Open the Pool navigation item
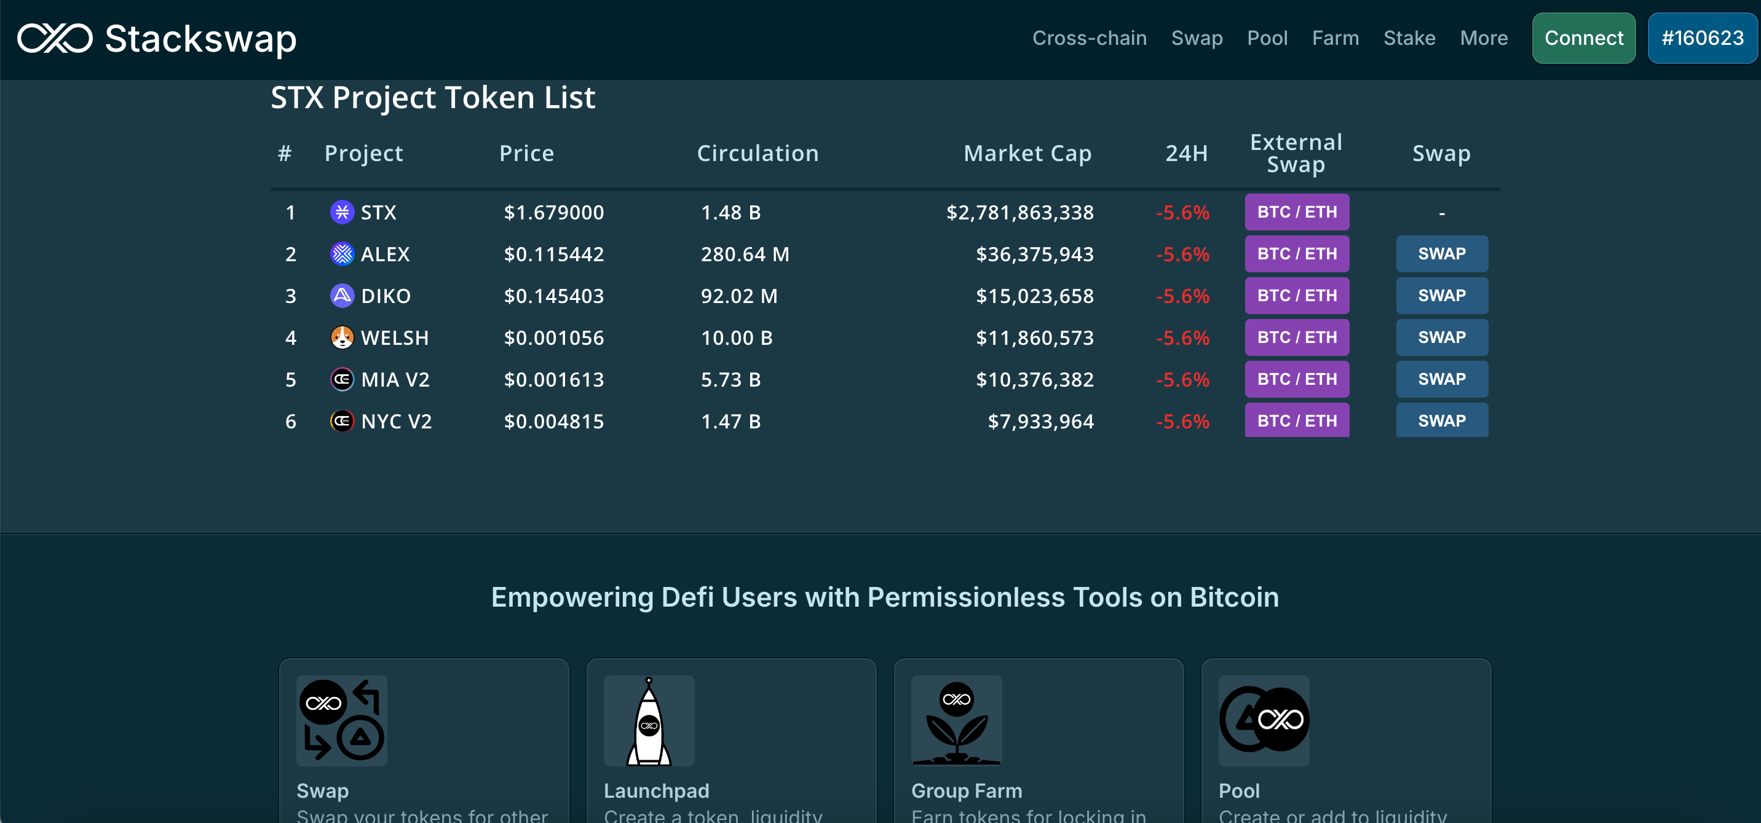The image size is (1761, 823). (1267, 38)
